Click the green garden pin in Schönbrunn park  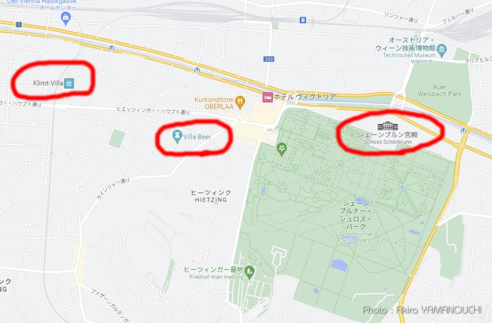(x=282, y=149)
